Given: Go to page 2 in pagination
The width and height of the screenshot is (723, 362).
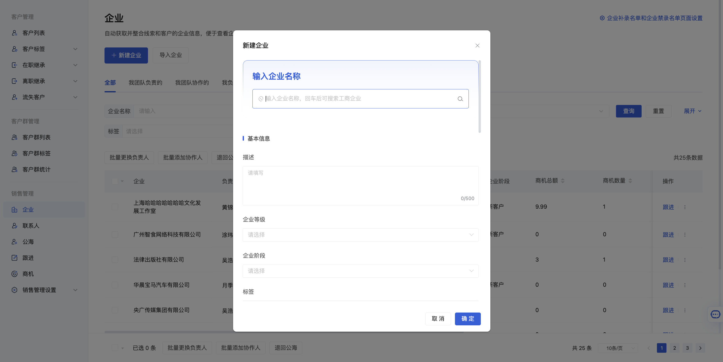Looking at the screenshot, I should coord(675,348).
